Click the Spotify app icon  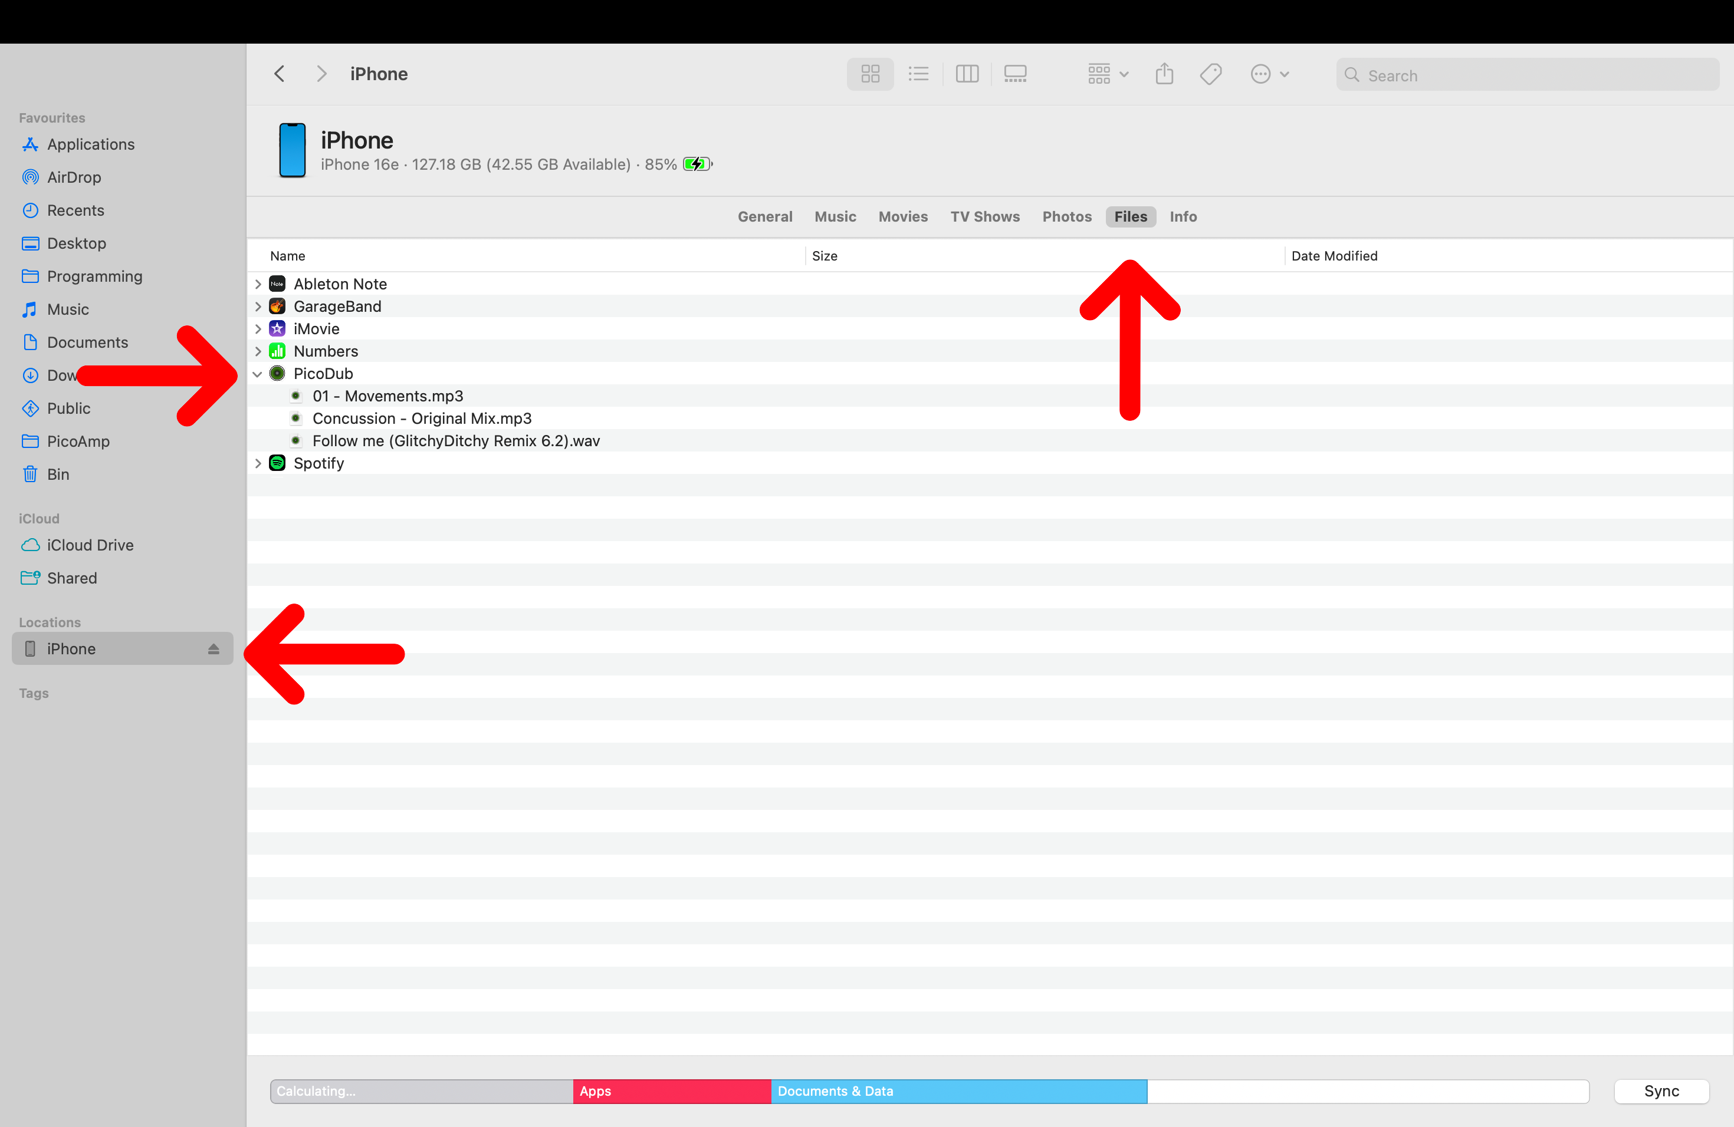tap(277, 463)
